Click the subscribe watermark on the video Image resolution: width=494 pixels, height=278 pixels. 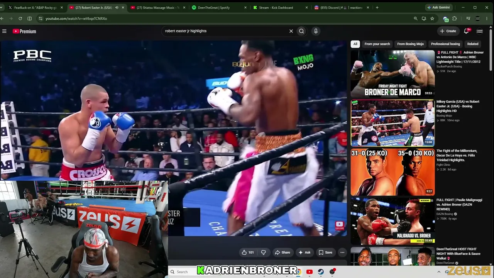coord(339,225)
